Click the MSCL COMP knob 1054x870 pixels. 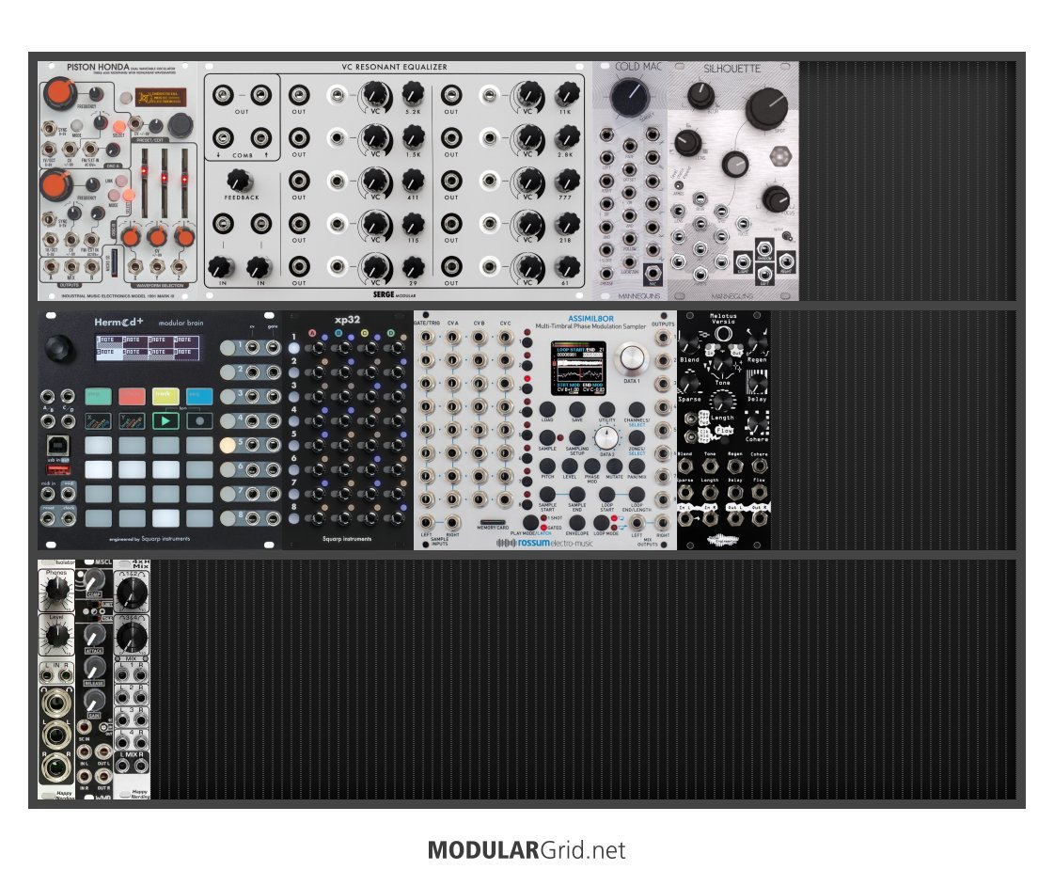pyautogui.click(x=93, y=579)
